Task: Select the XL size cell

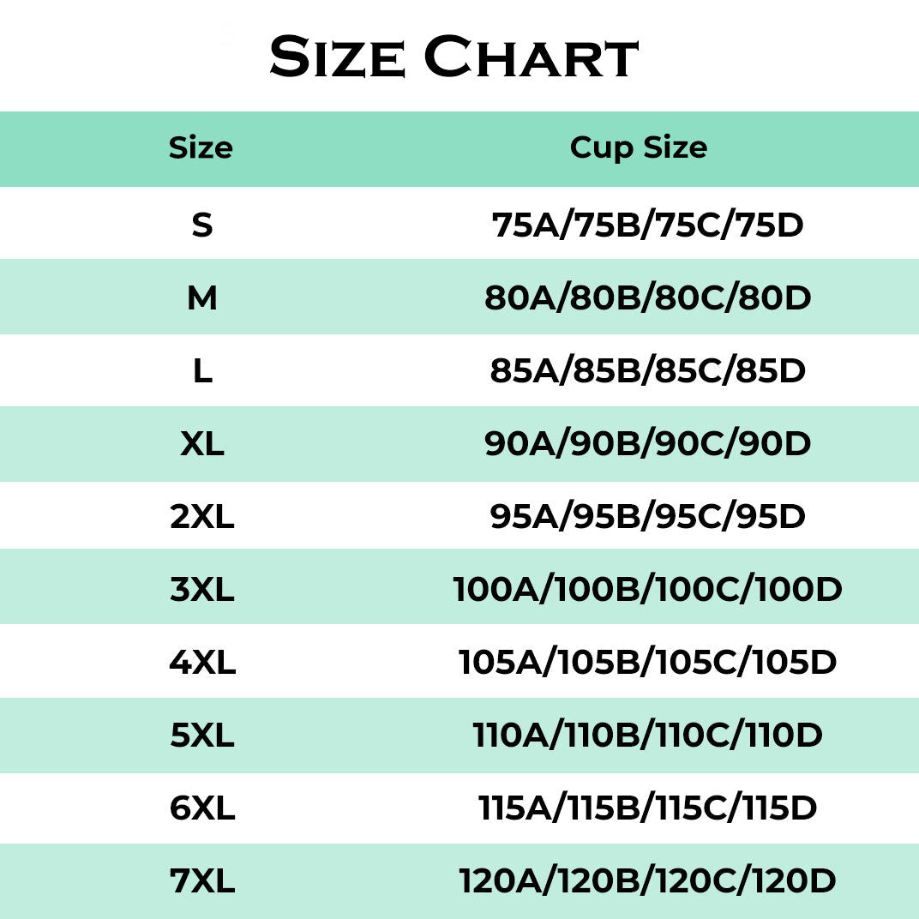Action: point(201,443)
